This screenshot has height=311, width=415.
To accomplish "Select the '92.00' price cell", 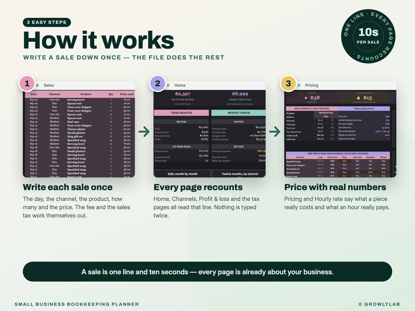I will (x=127, y=129).
